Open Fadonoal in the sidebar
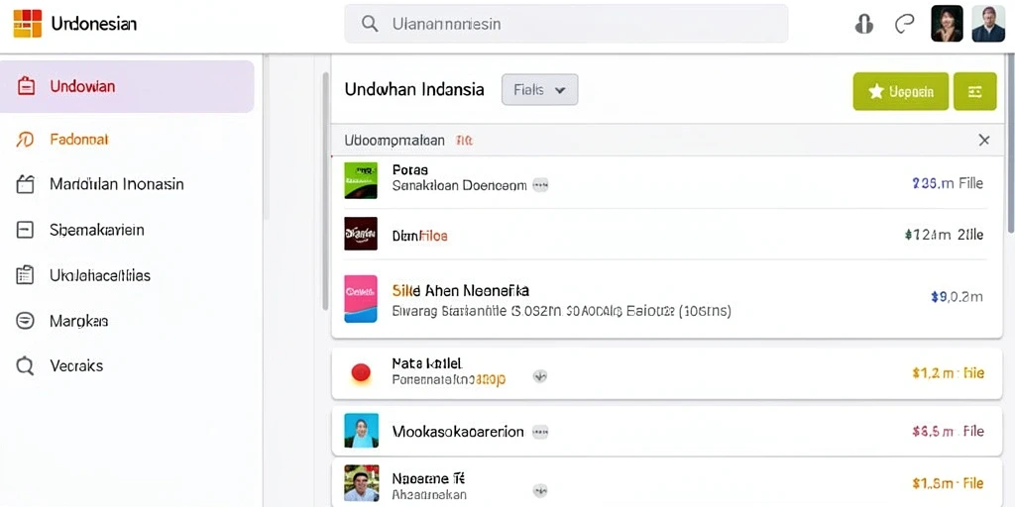This screenshot has width=1015, height=507. click(79, 139)
